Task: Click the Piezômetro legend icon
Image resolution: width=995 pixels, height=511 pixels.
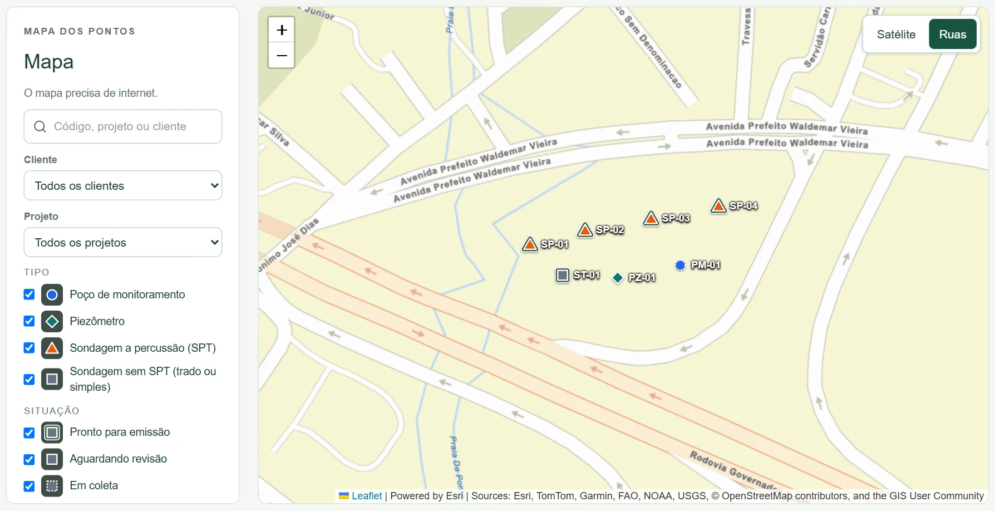Action: pos(52,321)
